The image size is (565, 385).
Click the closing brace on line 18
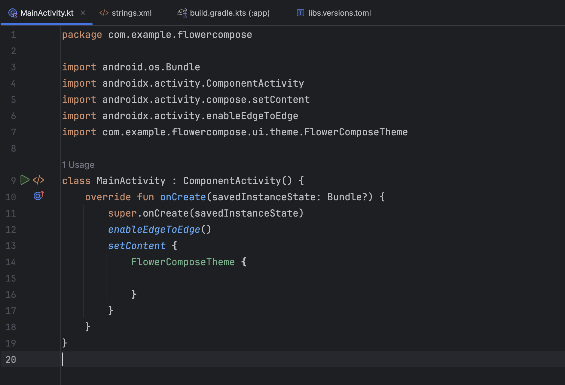click(x=88, y=327)
